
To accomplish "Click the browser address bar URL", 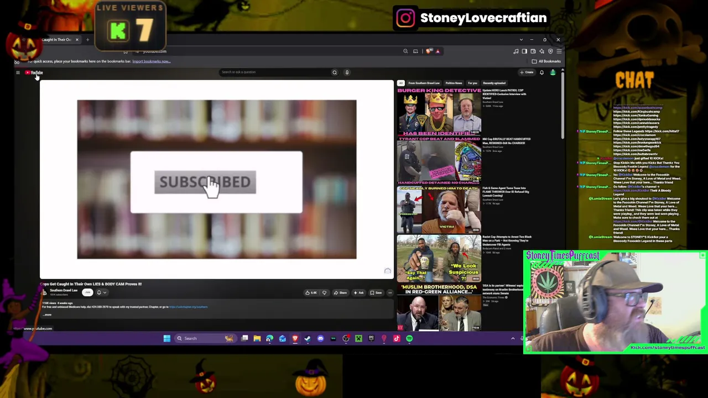I will click(x=154, y=51).
